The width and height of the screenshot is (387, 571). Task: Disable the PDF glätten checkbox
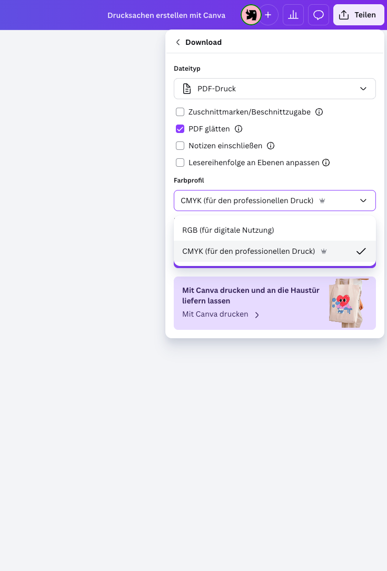tap(180, 129)
